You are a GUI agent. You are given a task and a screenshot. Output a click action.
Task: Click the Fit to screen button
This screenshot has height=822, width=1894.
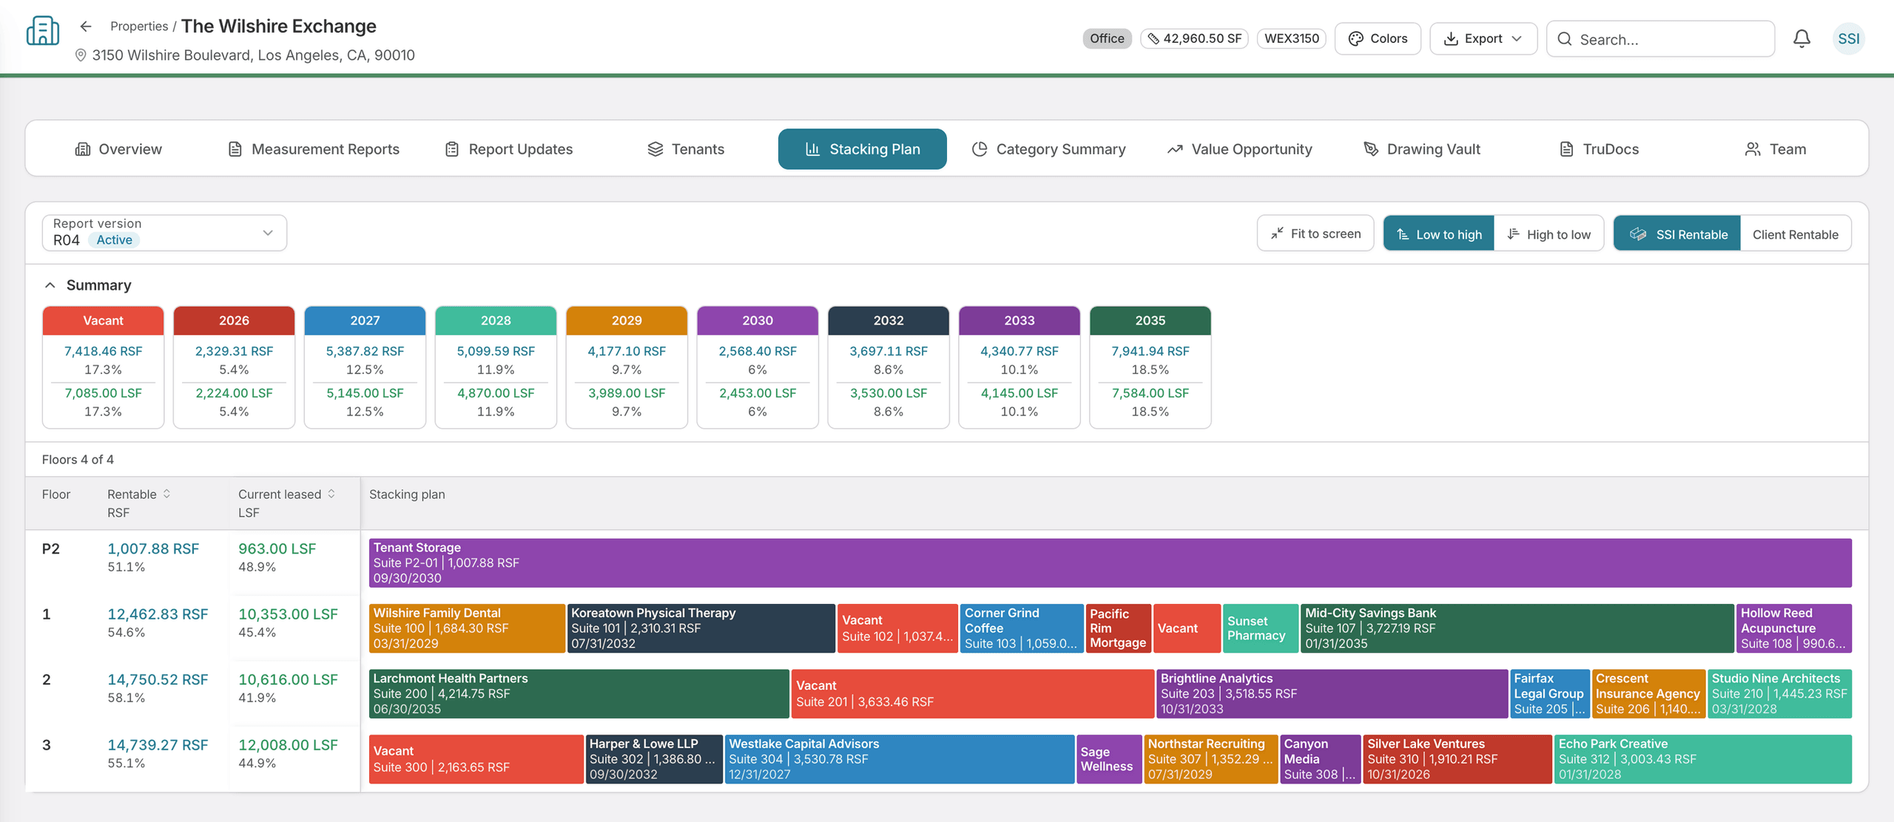[1315, 234]
